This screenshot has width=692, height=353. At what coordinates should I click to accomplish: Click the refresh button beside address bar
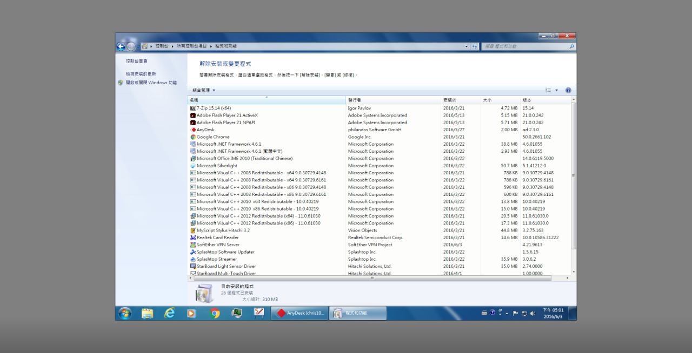475,46
